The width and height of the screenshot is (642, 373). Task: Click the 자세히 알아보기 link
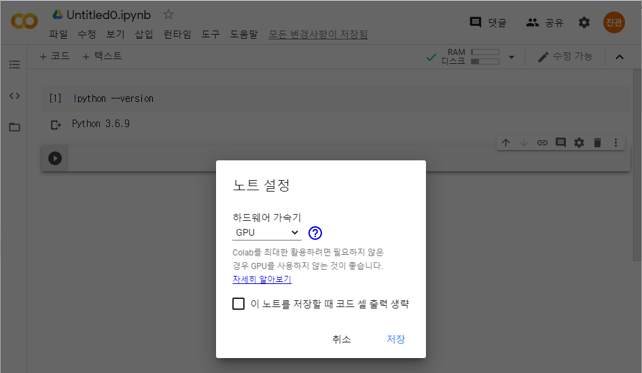pos(262,279)
